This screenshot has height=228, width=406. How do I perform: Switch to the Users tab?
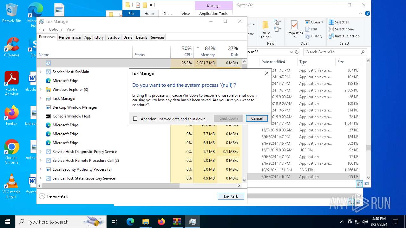click(x=128, y=37)
